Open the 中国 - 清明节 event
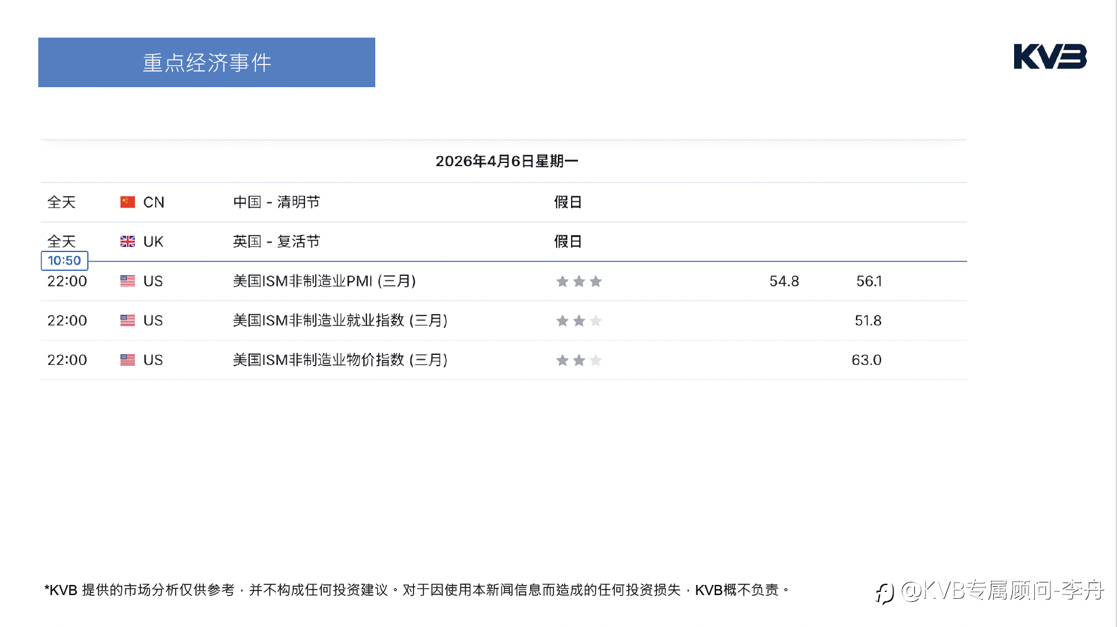The image size is (1117, 627). click(x=277, y=202)
